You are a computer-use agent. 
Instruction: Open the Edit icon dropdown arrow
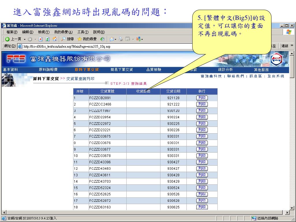click(133, 39)
